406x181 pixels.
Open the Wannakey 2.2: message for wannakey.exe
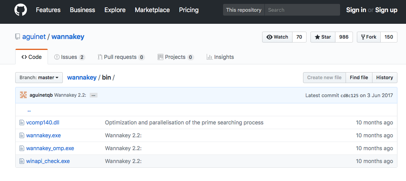point(123,135)
